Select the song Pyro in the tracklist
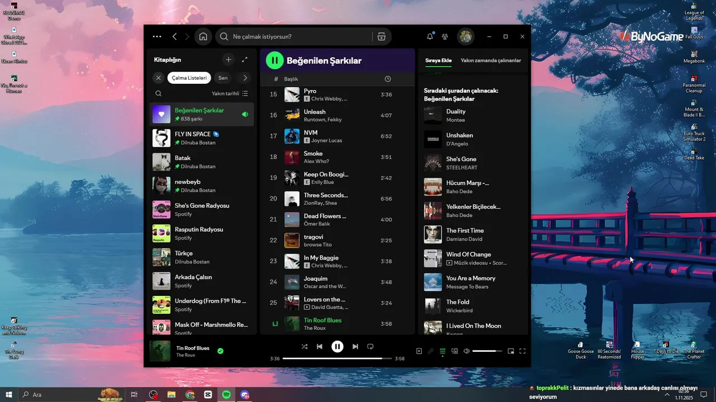Image resolution: width=716 pixels, height=402 pixels. (x=337, y=94)
